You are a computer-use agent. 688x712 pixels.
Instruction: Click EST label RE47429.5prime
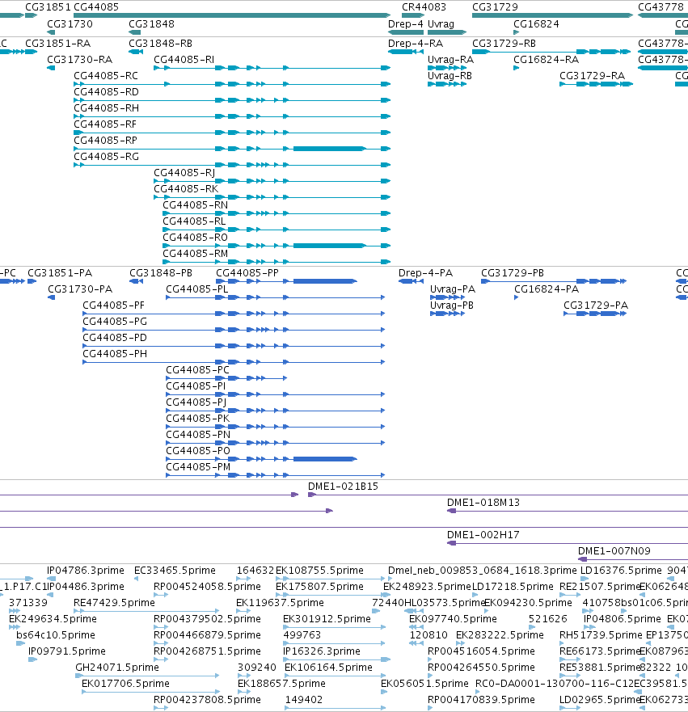(114, 603)
